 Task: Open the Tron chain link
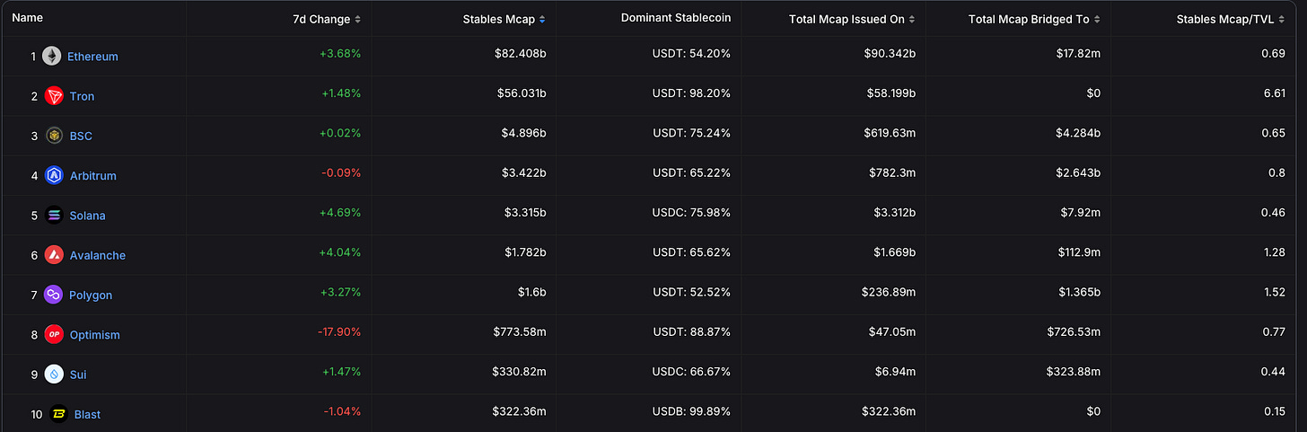tap(82, 96)
